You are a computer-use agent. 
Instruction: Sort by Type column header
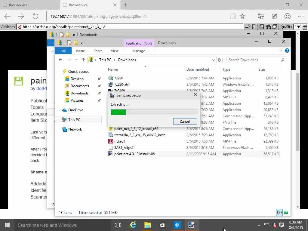click(226, 69)
